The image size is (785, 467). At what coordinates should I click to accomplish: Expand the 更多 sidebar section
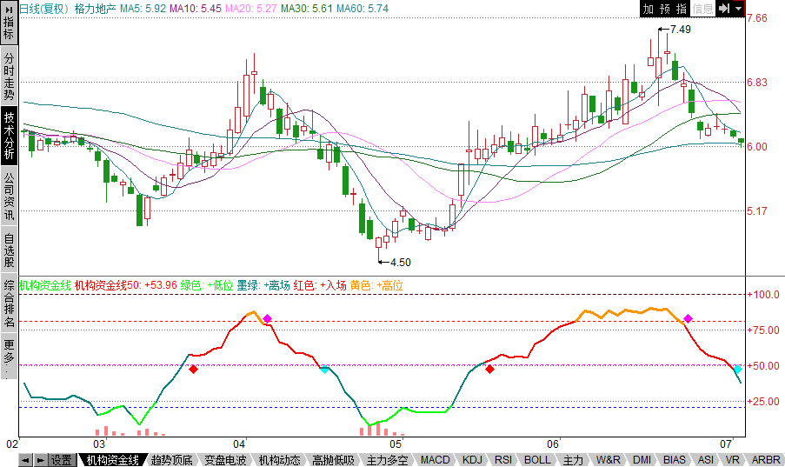click(9, 358)
